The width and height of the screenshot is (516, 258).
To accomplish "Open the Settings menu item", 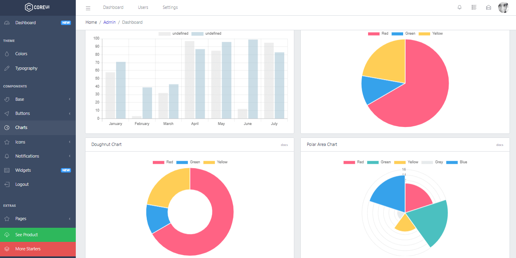I will click(170, 7).
